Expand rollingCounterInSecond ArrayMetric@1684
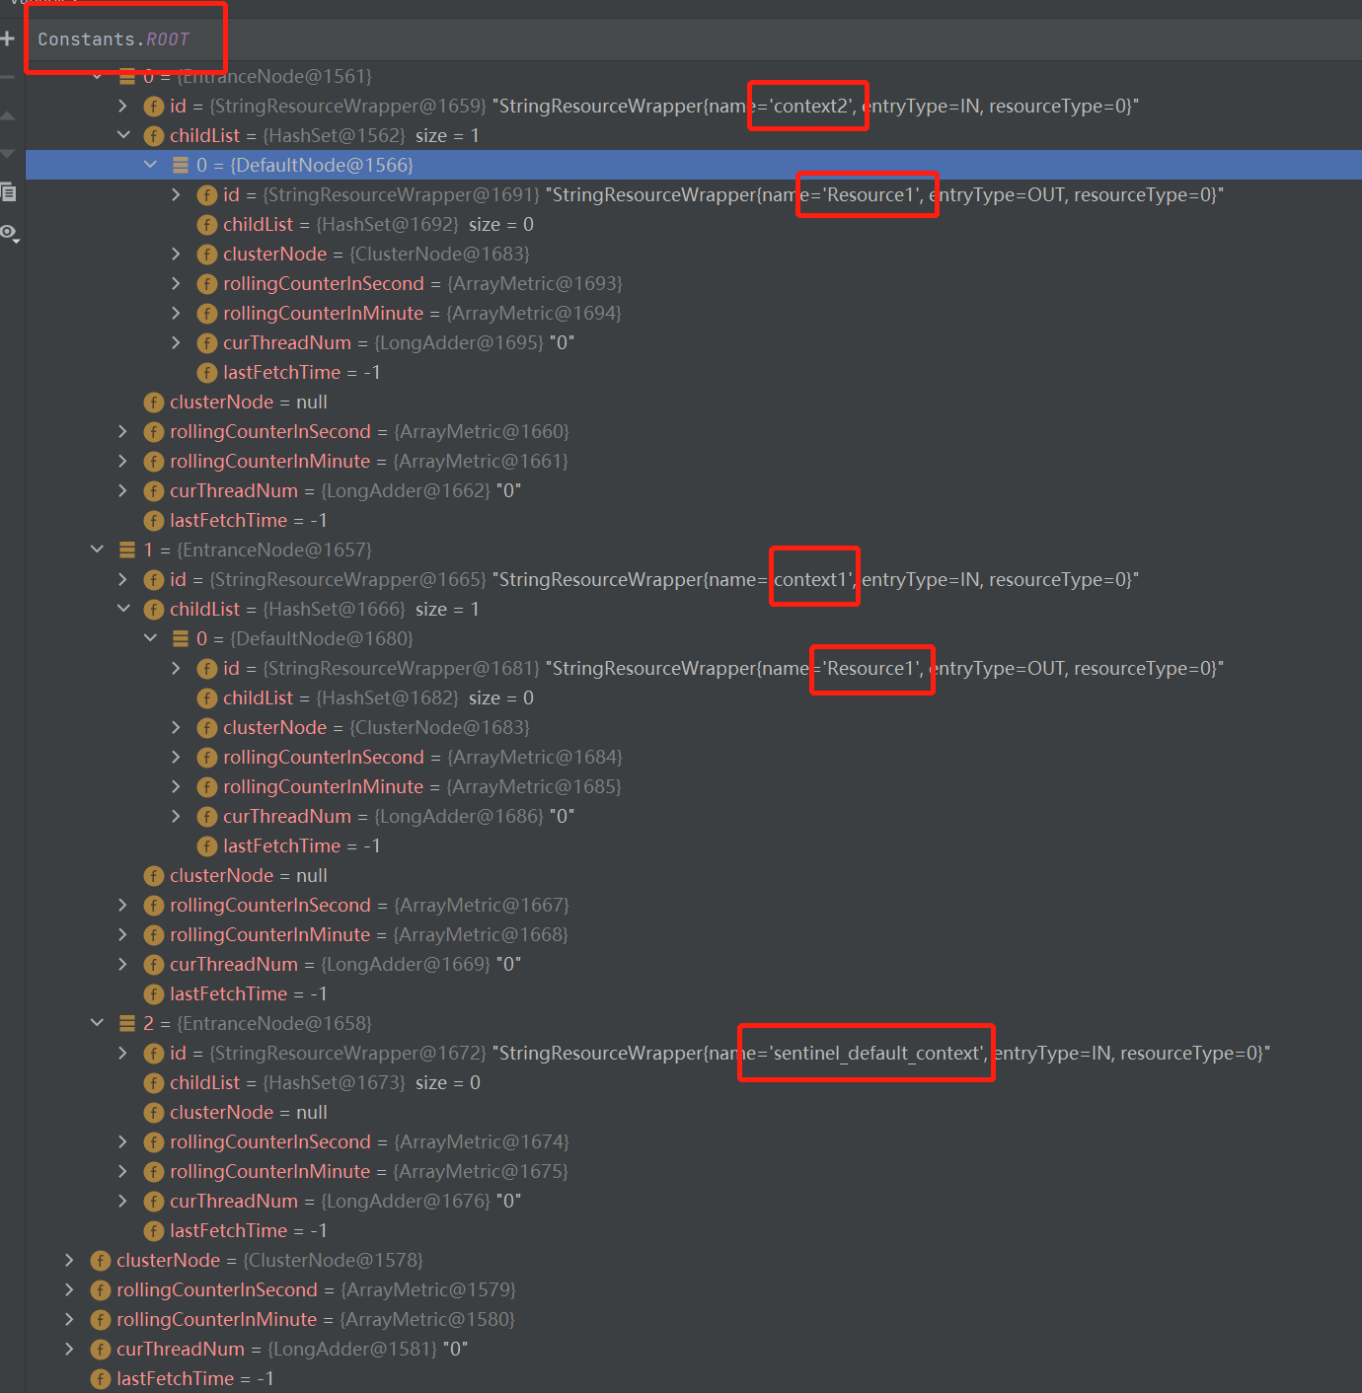The width and height of the screenshot is (1362, 1393). tap(176, 757)
